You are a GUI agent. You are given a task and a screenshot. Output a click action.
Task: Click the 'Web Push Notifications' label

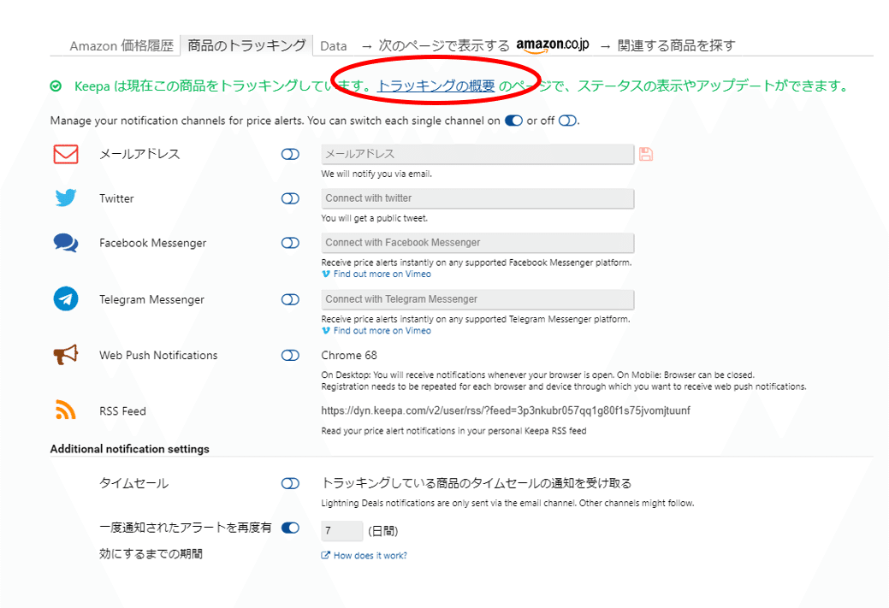(x=158, y=355)
